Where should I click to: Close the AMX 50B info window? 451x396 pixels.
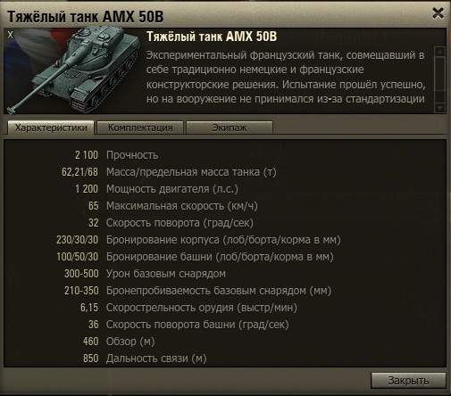(x=438, y=13)
